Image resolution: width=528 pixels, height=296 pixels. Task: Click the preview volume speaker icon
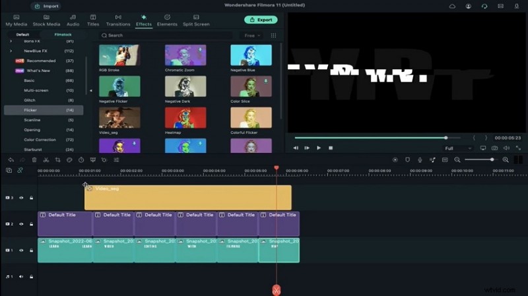(506, 148)
